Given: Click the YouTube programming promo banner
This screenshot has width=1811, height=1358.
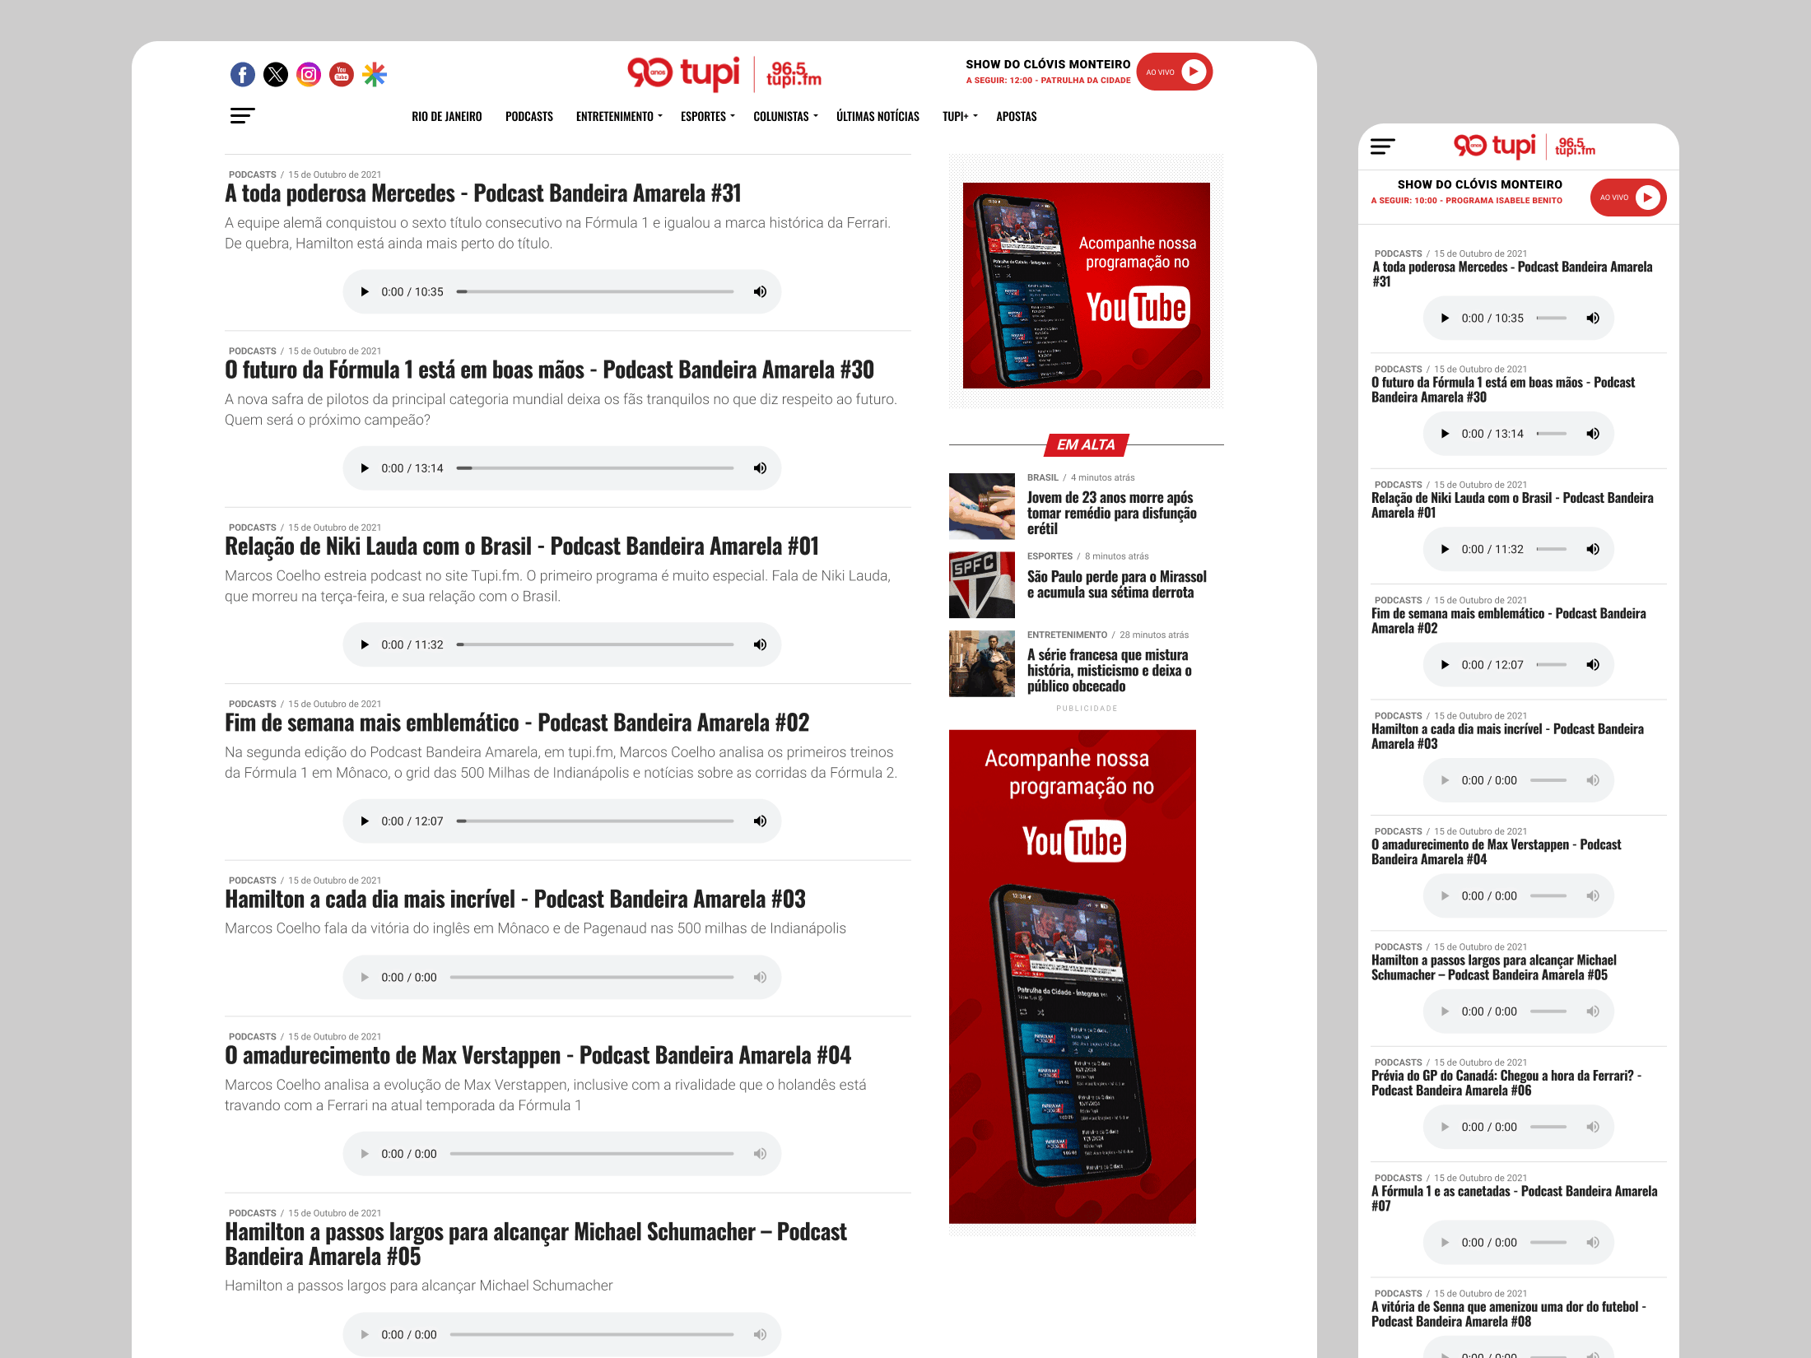Looking at the screenshot, I should pyautogui.click(x=1087, y=287).
